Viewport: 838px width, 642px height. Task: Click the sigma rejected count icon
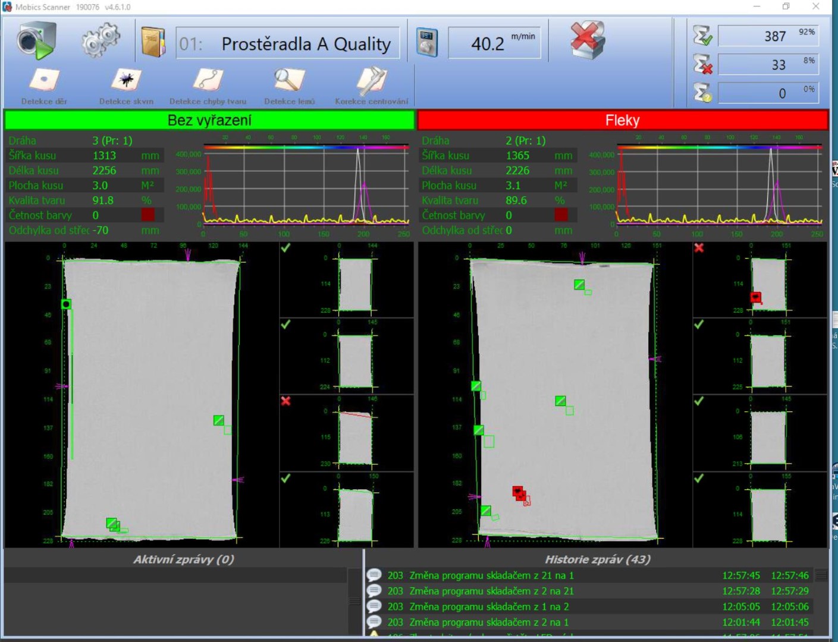click(702, 64)
